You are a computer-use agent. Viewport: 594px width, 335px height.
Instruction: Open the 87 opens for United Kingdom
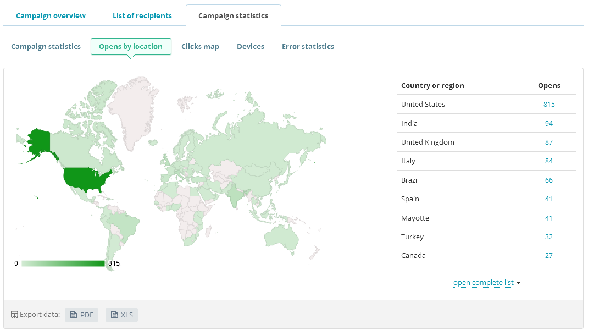click(549, 142)
